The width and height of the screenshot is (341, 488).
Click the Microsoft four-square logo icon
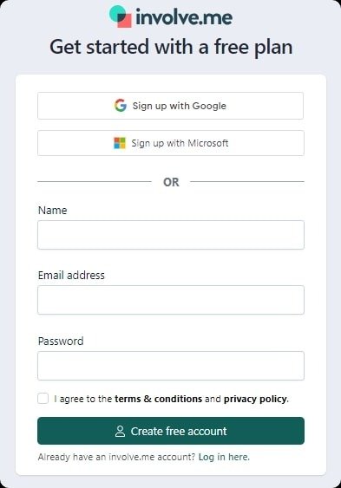click(x=120, y=143)
